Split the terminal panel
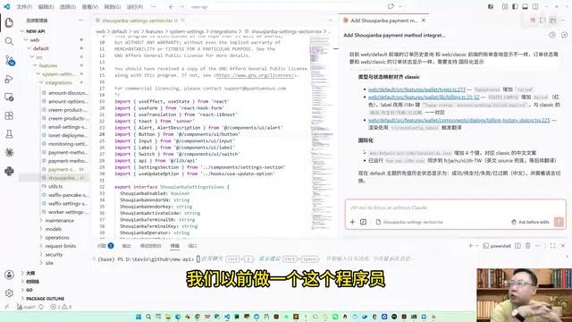572x322 pixels. pyautogui.click(x=517, y=246)
